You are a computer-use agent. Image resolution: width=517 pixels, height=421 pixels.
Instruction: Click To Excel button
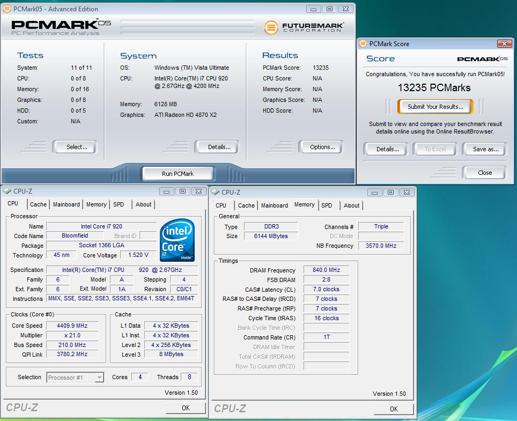[435, 149]
